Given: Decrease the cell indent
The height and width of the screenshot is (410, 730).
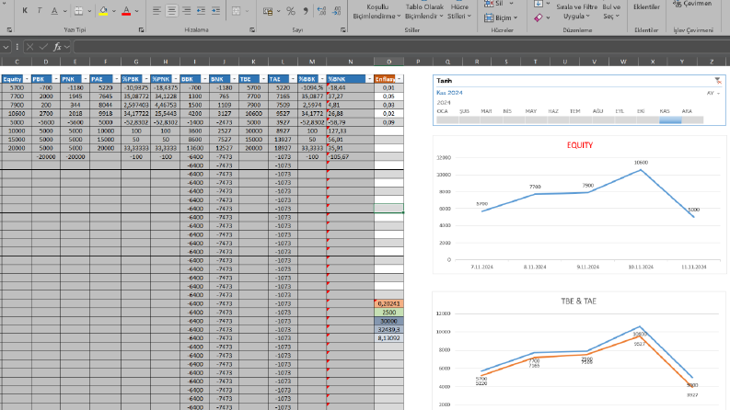Looking at the screenshot, I should point(201,11).
